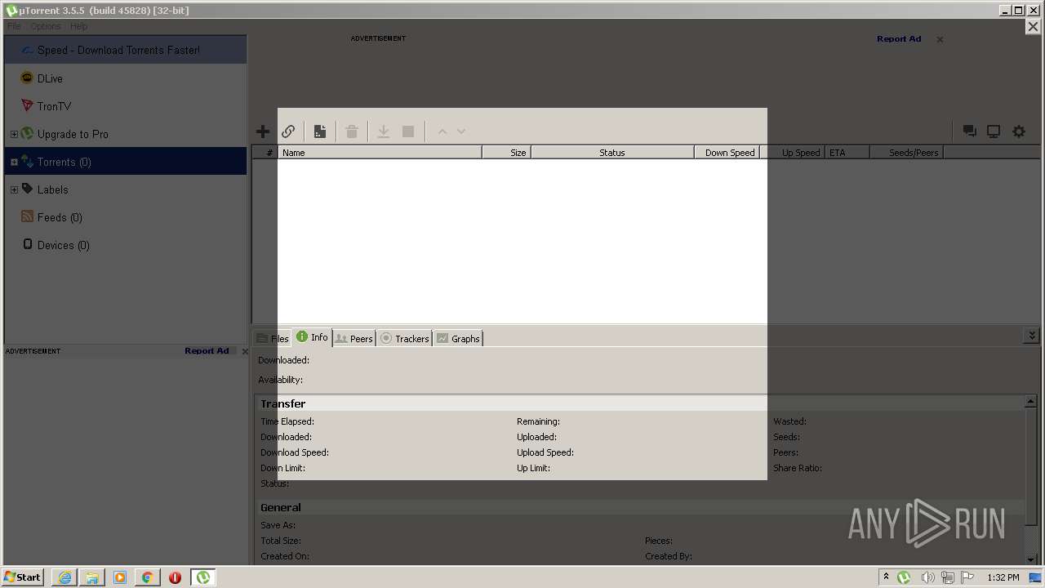Click Add Torrent from URL link icon

pos(288,131)
